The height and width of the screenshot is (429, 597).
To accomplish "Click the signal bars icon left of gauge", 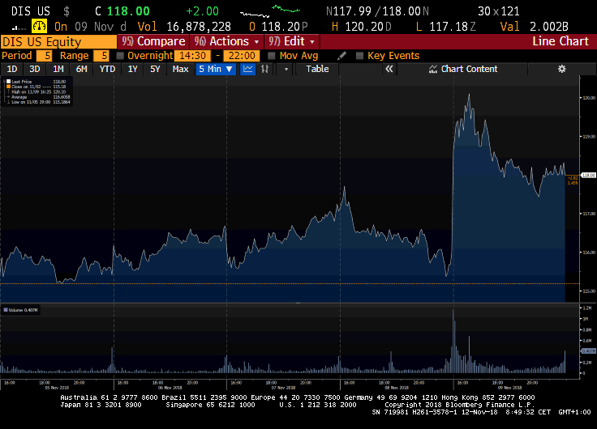I will 19,28.
